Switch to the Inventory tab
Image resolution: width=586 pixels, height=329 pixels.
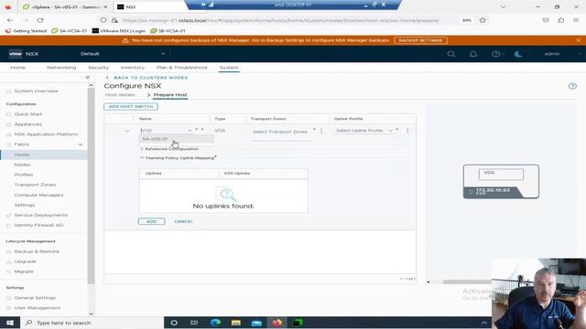pyautogui.click(x=132, y=68)
